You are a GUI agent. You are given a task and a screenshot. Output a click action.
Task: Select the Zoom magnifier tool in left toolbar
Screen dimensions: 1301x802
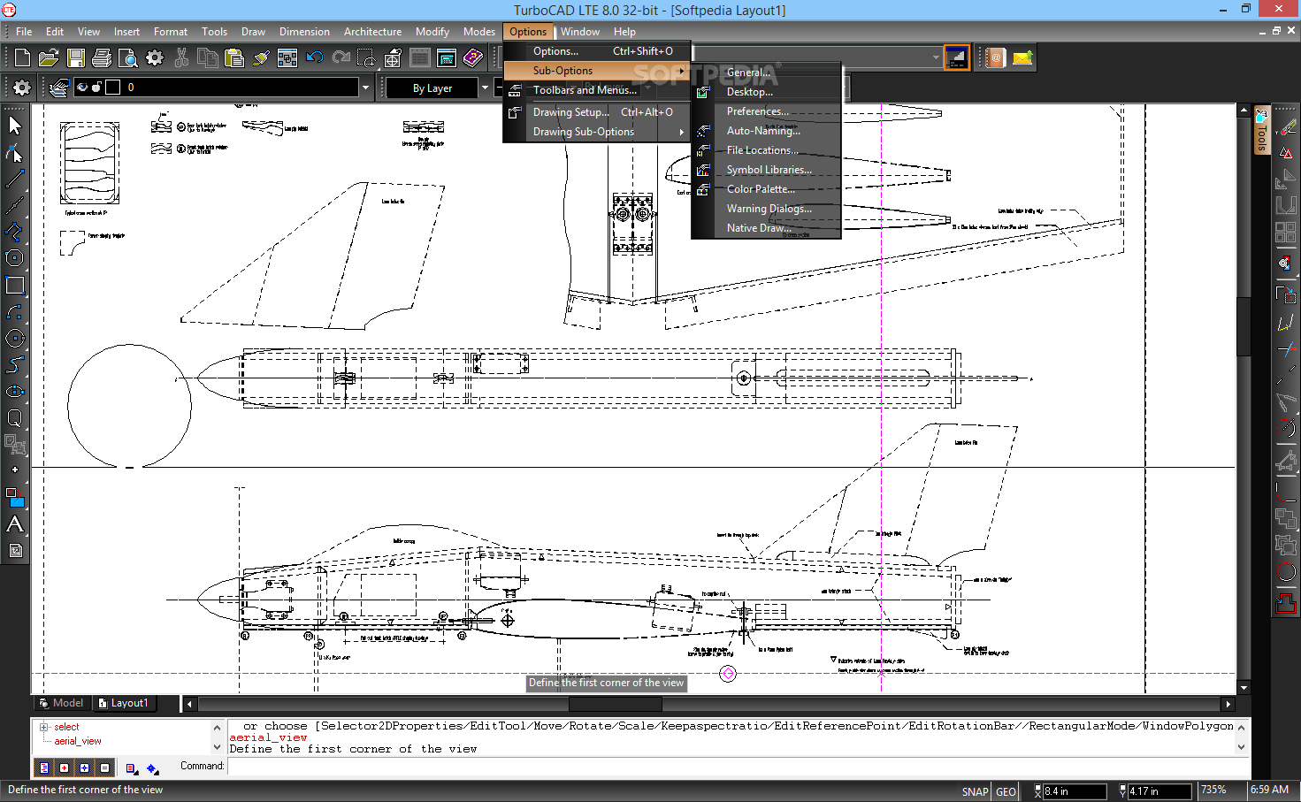15,417
